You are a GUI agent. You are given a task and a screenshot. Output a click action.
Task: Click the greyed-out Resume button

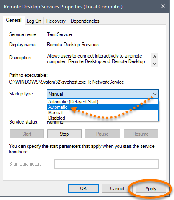point(141,134)
